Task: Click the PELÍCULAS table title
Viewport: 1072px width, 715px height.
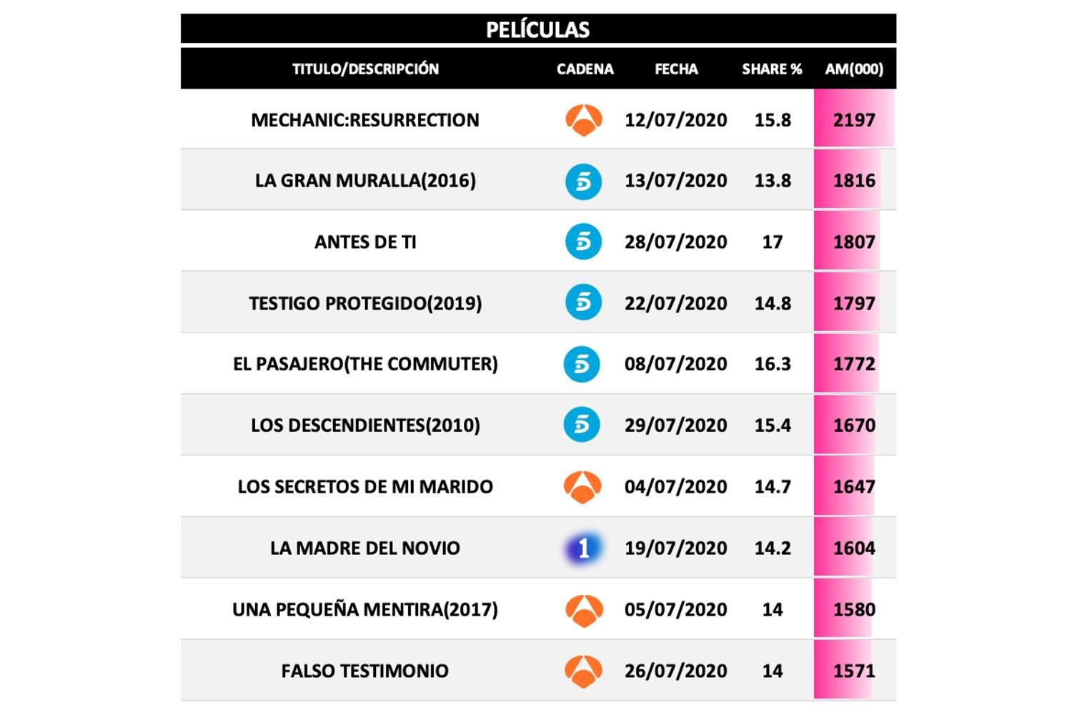Action: [538, 30]
